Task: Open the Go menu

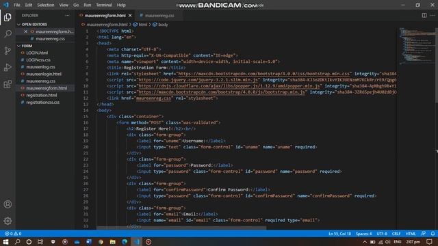Action: [x=76, y=5]
